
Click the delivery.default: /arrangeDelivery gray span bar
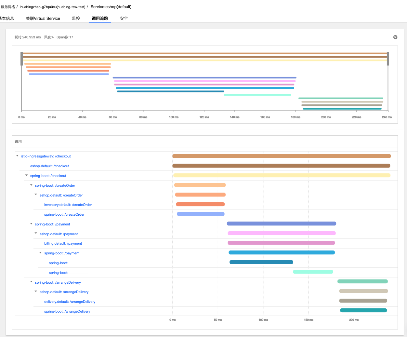(363, 301)
